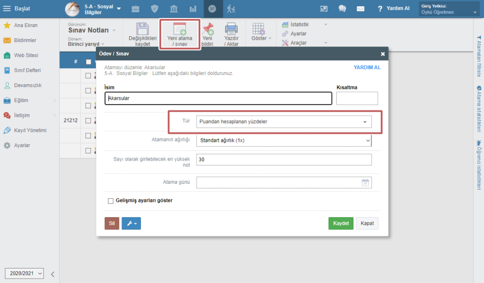
Task: Open Sınıf Defteri in sidebar
Action: tap(27, 70)
